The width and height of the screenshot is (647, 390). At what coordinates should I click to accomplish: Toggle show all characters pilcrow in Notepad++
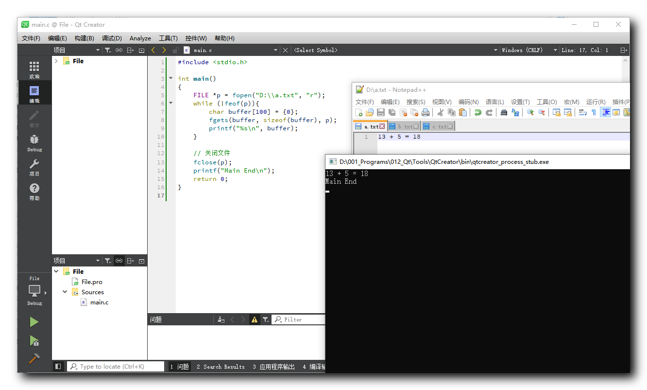[x=594, y=112]
